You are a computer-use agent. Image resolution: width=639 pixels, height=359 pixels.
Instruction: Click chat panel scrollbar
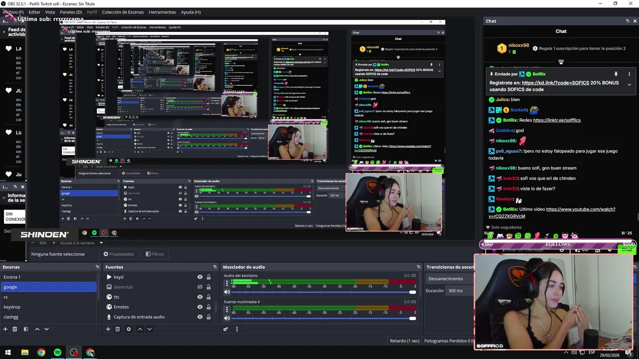pos(637,217)
